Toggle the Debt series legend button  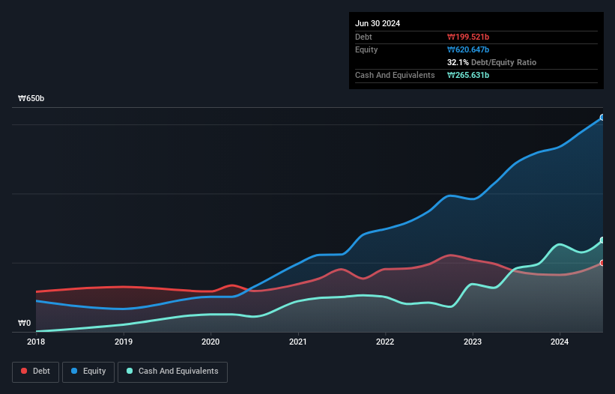click(35, 372)
